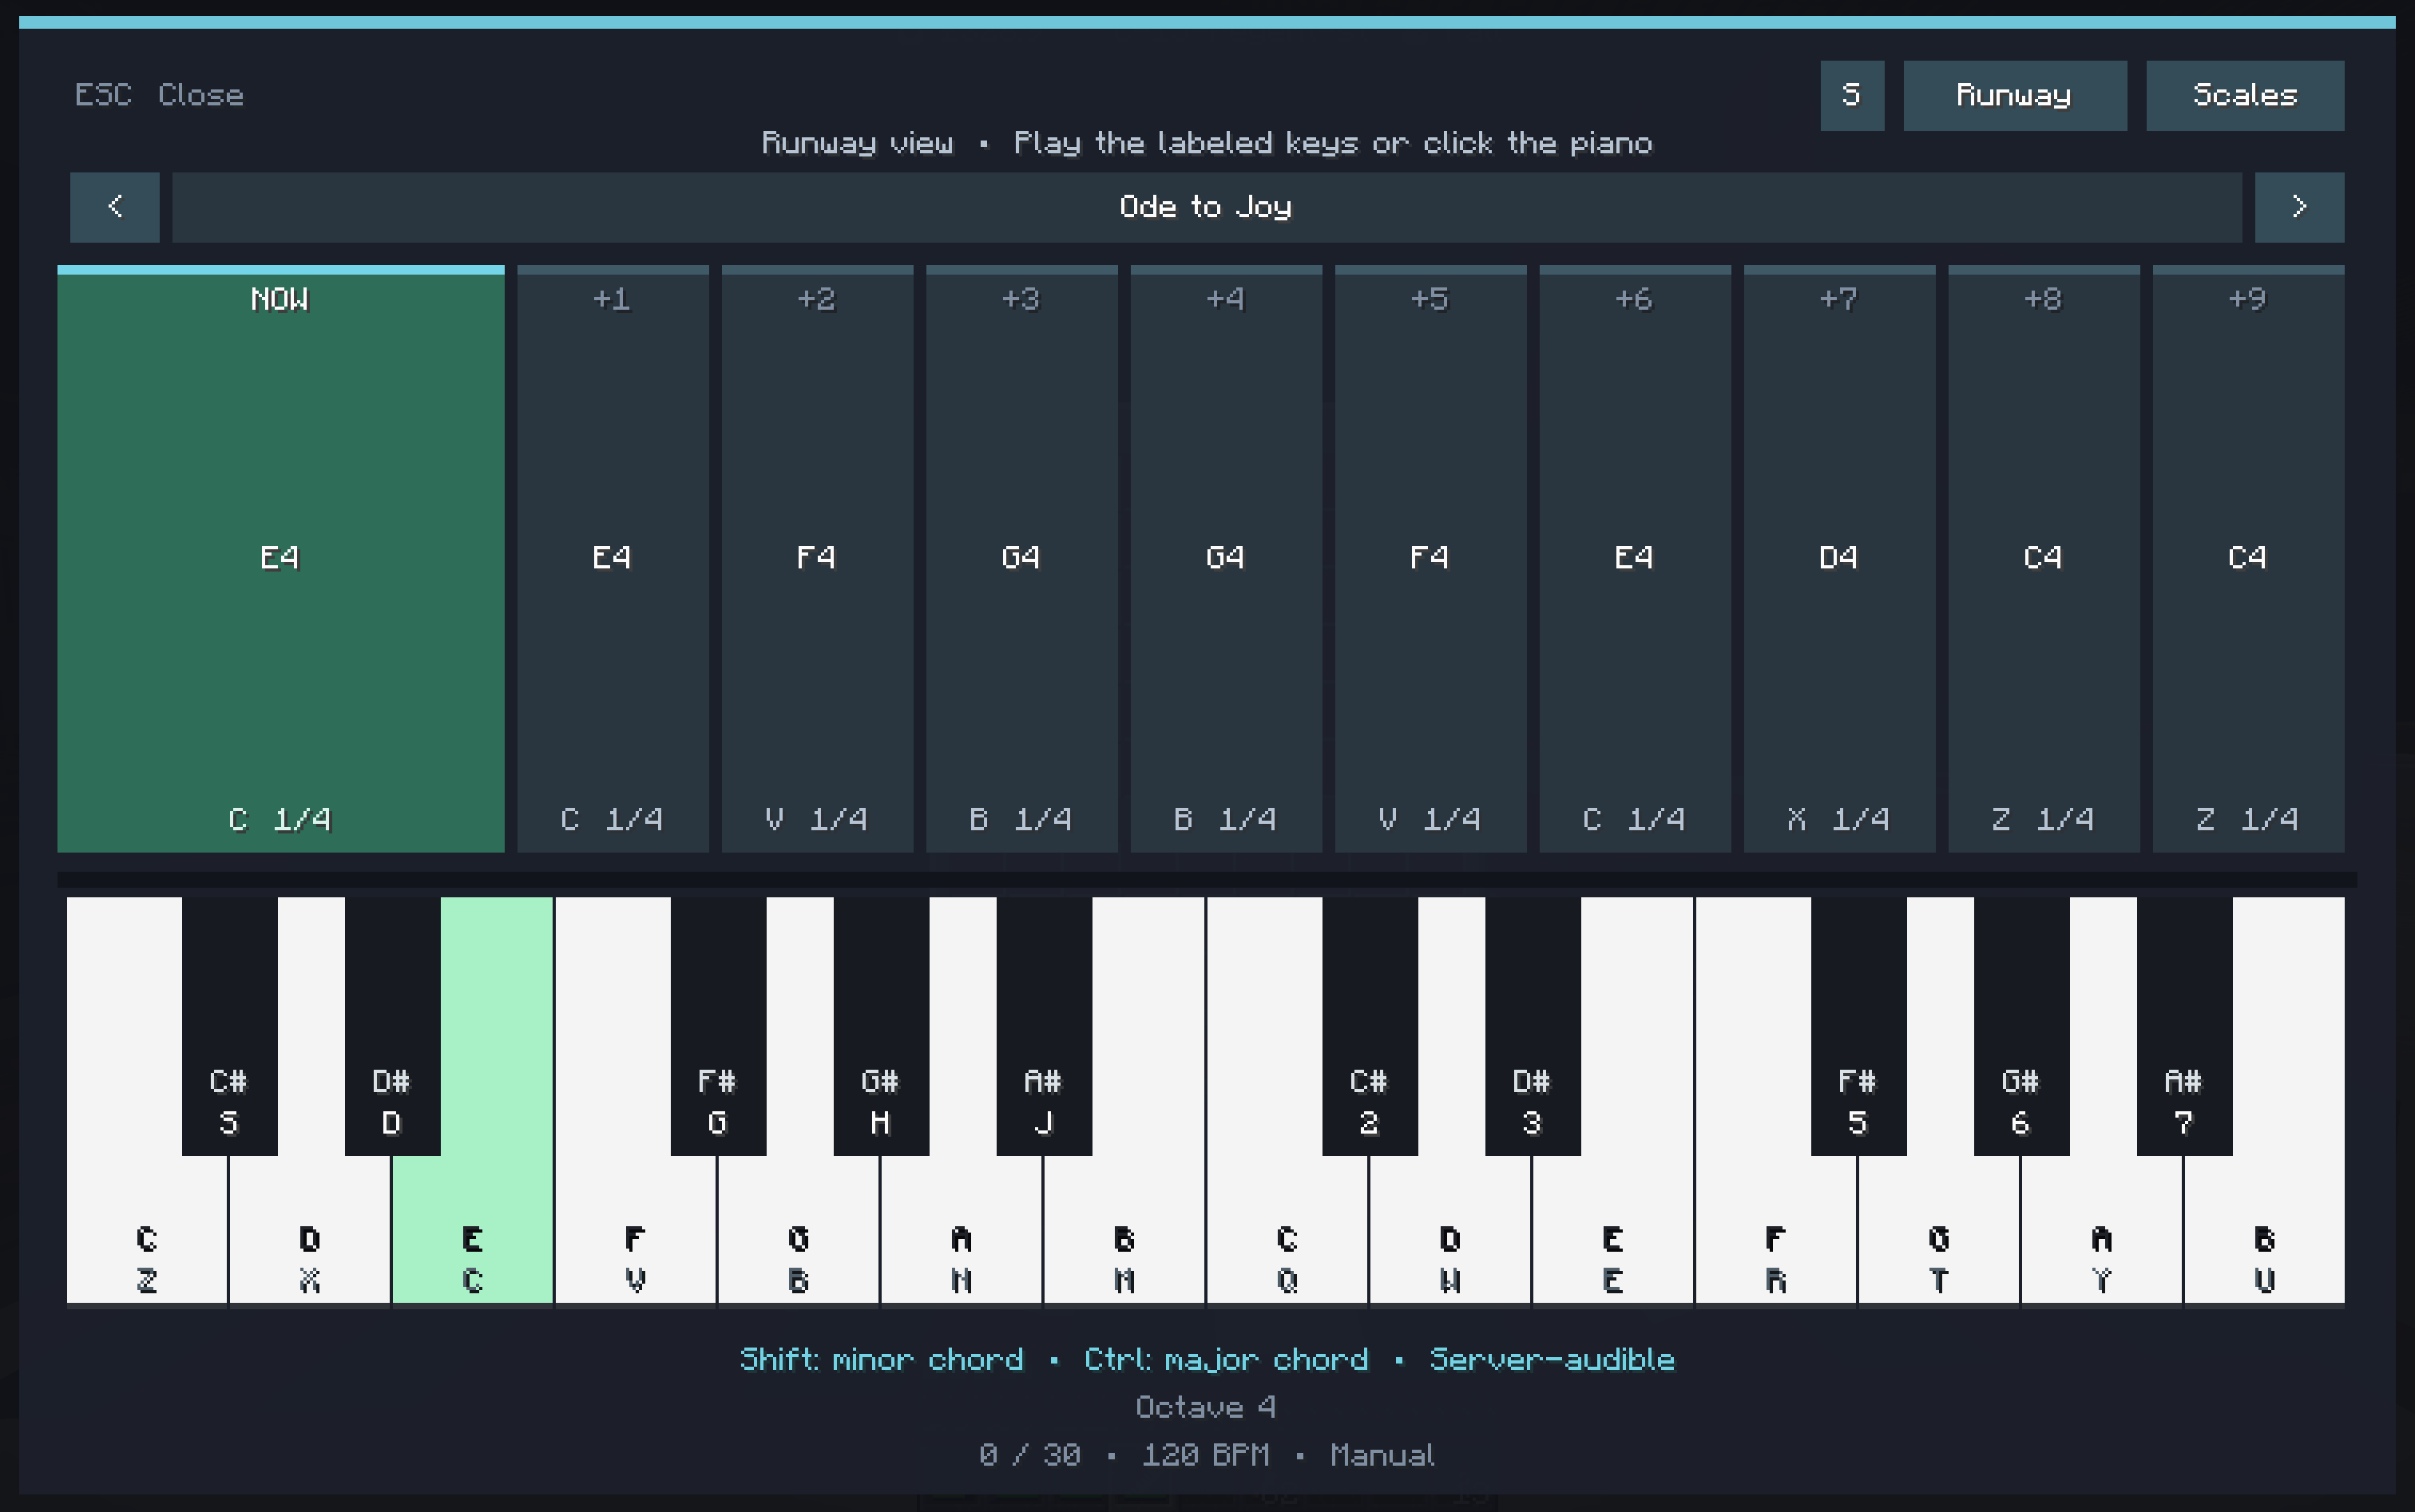Play the black C# key labeled S
The height and width of the screenshot is (1512, 2415).
[229, 1026]
